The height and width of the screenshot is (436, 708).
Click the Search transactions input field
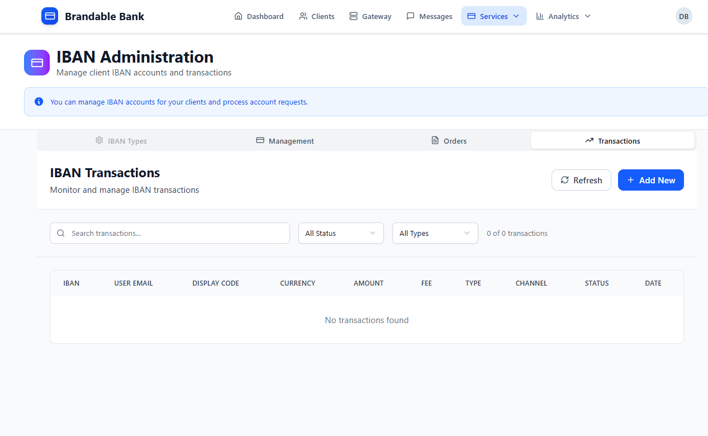coord(168,233)
